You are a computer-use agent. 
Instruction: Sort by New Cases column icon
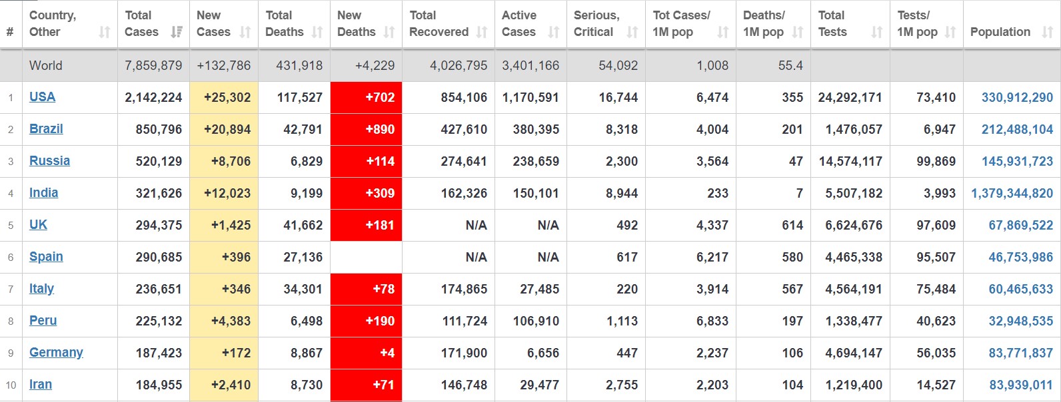click(x=245, y=32)
